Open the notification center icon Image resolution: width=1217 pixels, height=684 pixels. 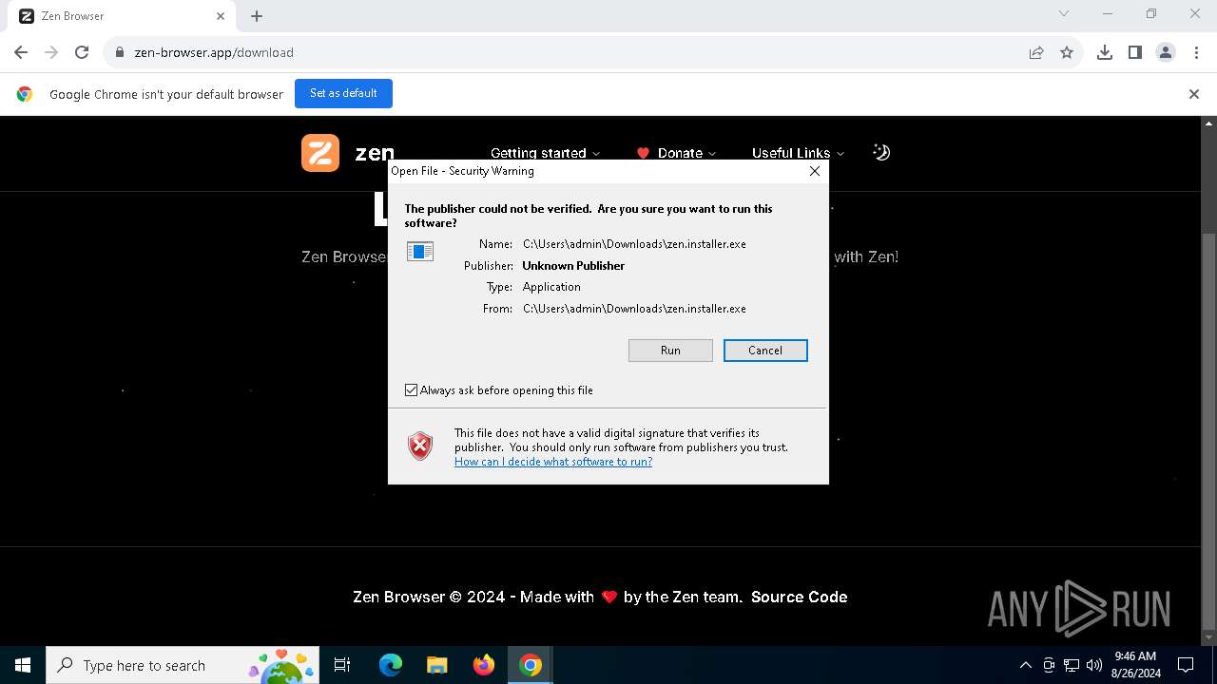pos(1186,665)
